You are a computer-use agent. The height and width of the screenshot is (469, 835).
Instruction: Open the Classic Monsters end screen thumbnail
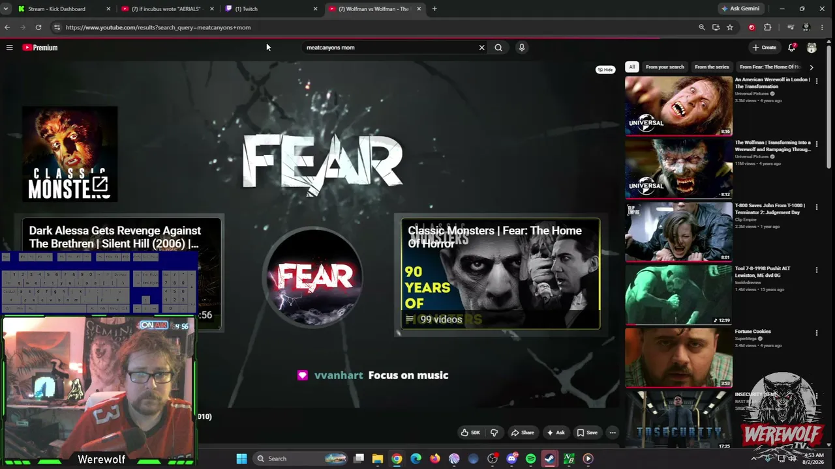70,154
